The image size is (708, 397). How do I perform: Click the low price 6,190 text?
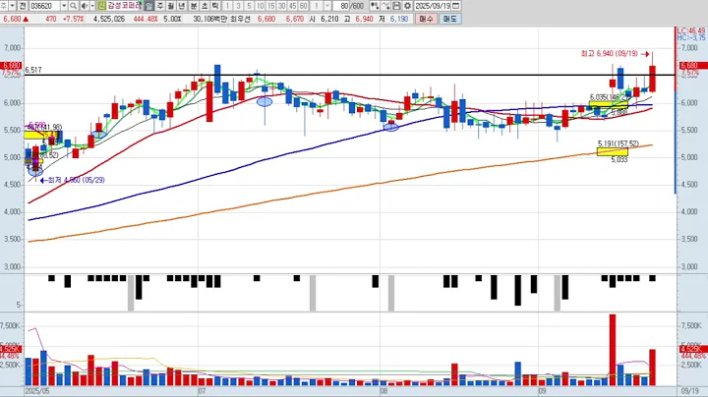pyautogui.click(x=398, y=19)
